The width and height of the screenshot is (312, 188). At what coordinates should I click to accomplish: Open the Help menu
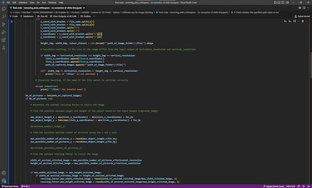click(x=61, y=3)
